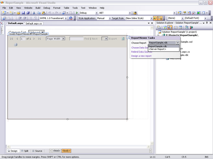Open the Page Width zoom dropdown
The width and height of the screenshot is (213, 159).
coord(63,39)
